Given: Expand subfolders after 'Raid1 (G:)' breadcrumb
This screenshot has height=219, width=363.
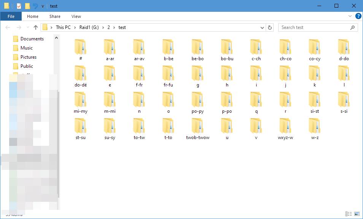Looking at the screenshot, I should pos(103,27).
